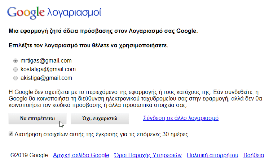
Task: Open the Αρχική σελίδα Google link
Action: click(81, 155)
